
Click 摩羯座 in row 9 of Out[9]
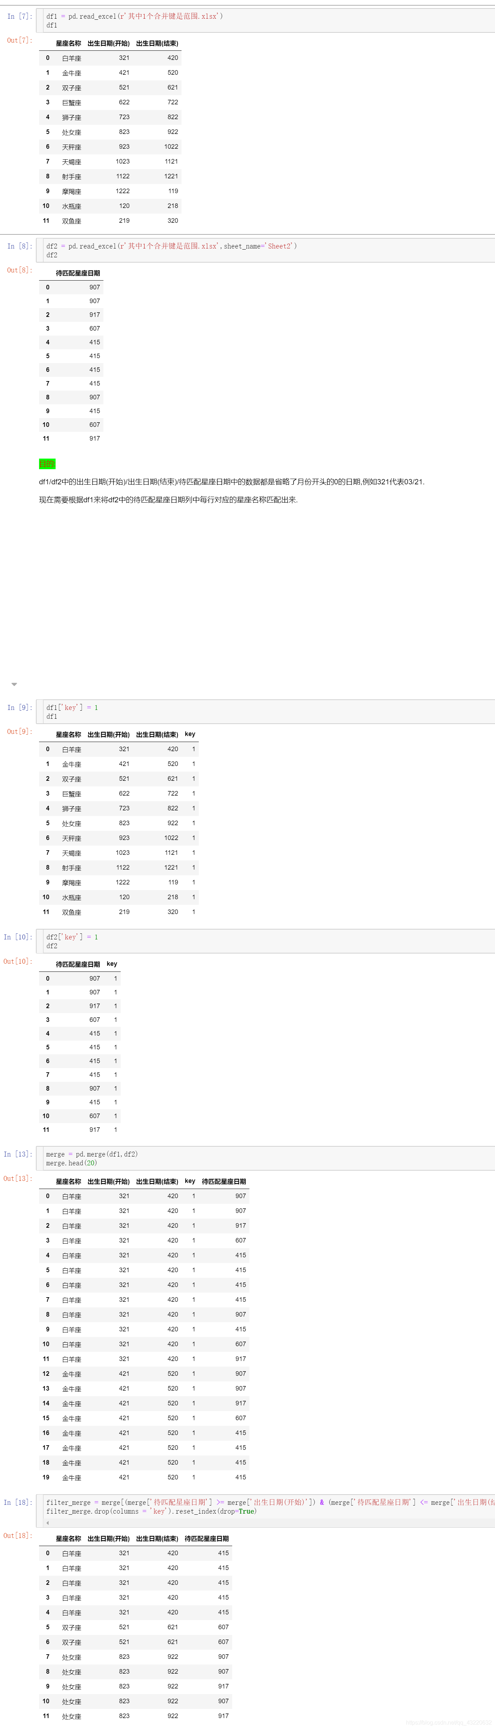click(x=72, y=883)
